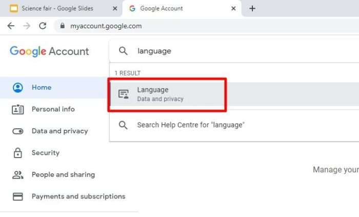Screen dimensions: 359x217
Task: Click the Language result card icon
Action: tap(124, 94)
